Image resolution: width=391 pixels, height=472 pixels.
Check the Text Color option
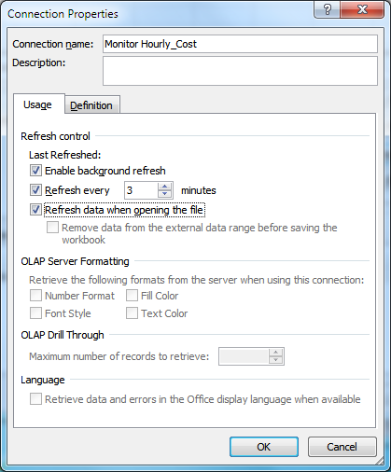coord(132,313)
